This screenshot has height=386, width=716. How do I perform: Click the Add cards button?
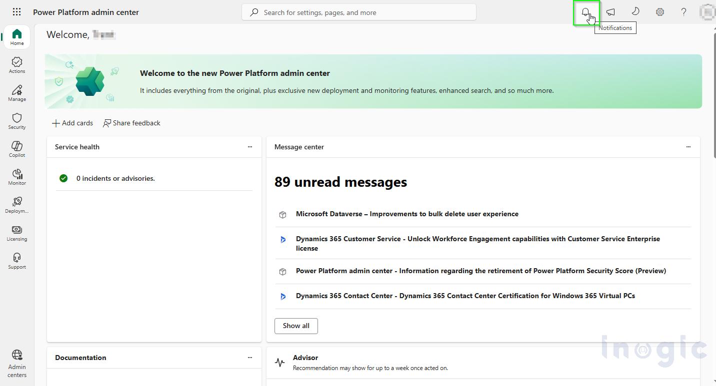click(x=72, y=123)
